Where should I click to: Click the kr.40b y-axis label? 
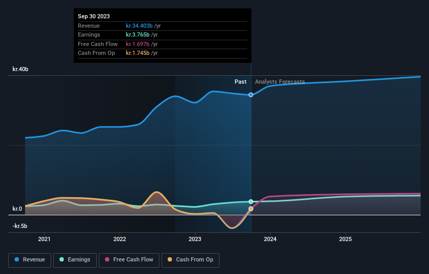(x=20, y=69)
